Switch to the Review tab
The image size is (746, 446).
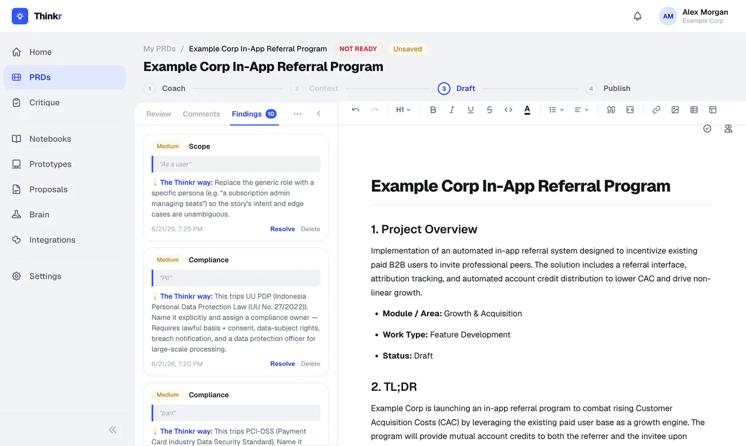pos(159,114)
